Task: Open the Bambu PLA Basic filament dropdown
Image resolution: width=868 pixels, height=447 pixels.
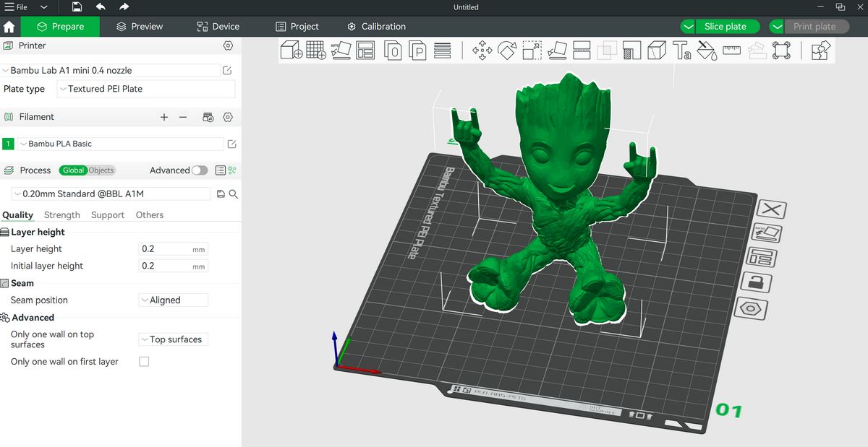Action: pyautogui.click(x=120, y=144)
